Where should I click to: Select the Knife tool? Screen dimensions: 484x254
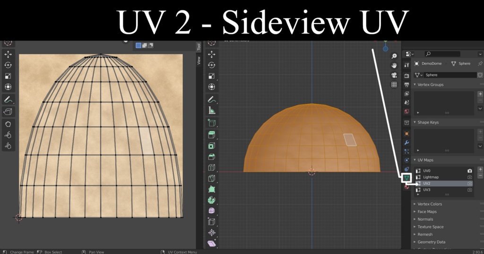(211, 178)
